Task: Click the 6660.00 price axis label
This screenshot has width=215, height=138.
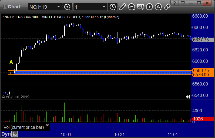Action: tap(200, 27)
